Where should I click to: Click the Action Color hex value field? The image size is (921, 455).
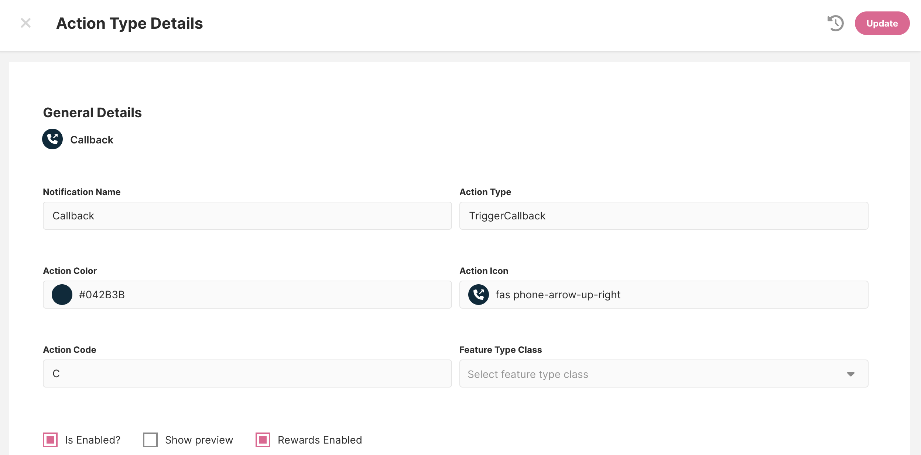coord(247,295)
